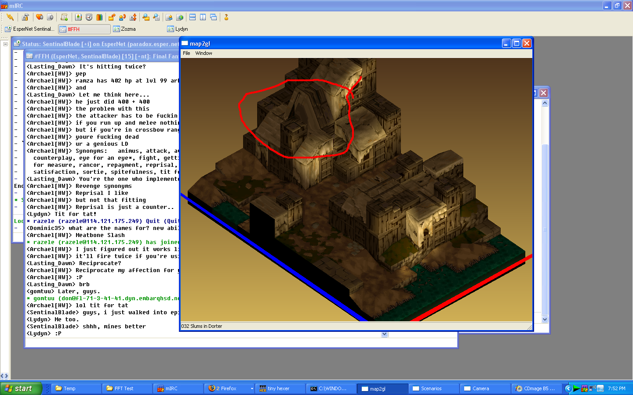Expand the 2 Firefox taskbar group arrow
Viewport: 633px width, 395px height.
click(x=252, y=388)
